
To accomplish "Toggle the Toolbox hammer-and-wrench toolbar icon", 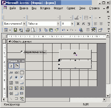I will 94,30.
